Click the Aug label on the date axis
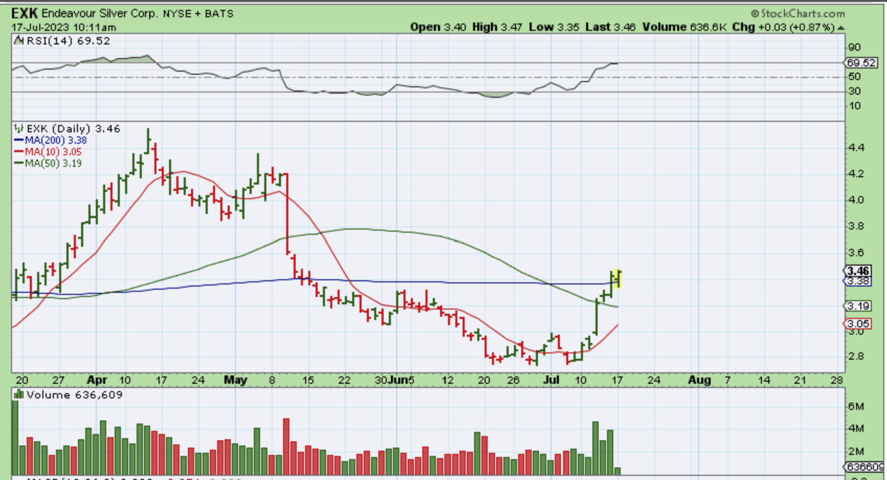This screenshot has width=887, height=480. tap(699, 380)
